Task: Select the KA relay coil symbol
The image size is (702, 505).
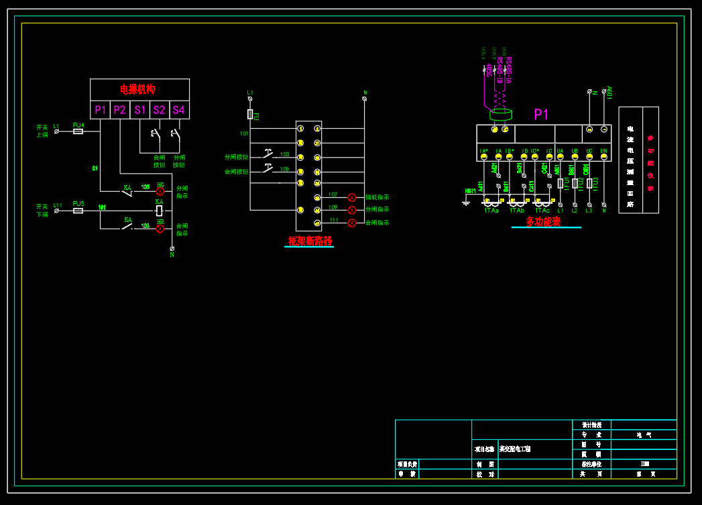Action: pos(159,211)
